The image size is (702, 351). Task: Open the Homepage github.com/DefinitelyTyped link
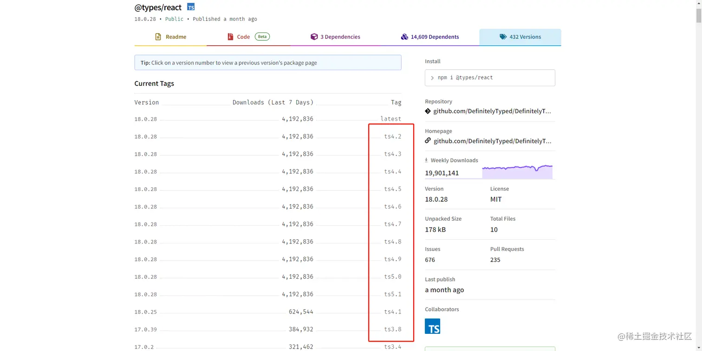tap(492, 141)
